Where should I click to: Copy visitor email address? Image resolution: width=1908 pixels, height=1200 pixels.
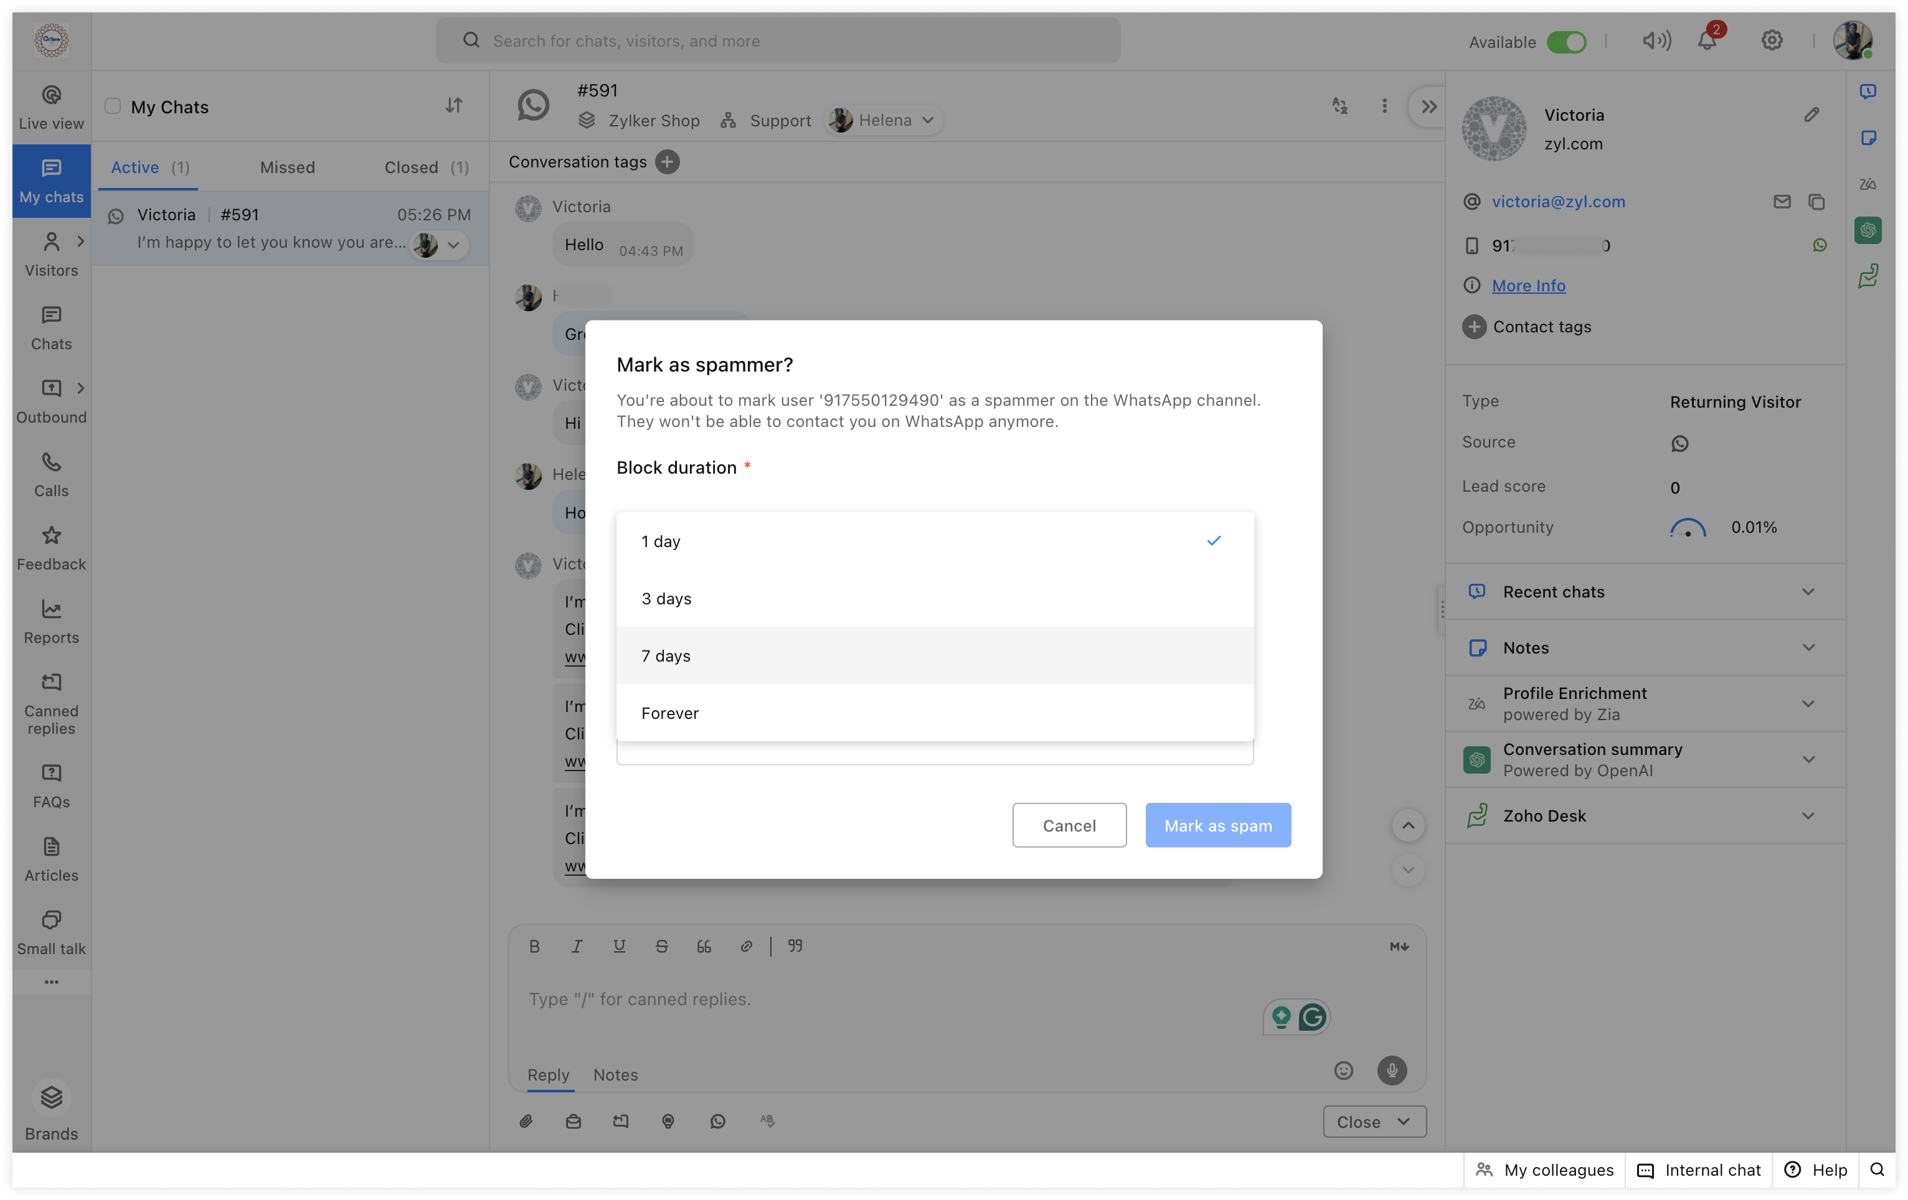pos(1816,201)
